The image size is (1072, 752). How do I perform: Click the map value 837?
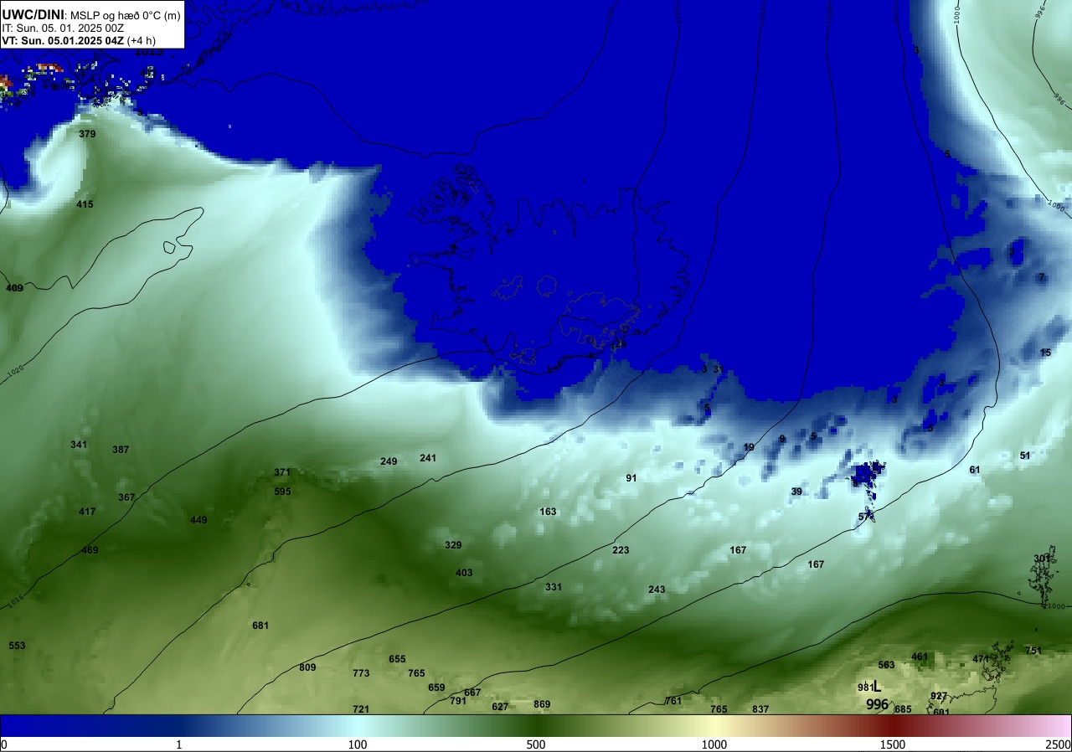(x=760, y=709)
